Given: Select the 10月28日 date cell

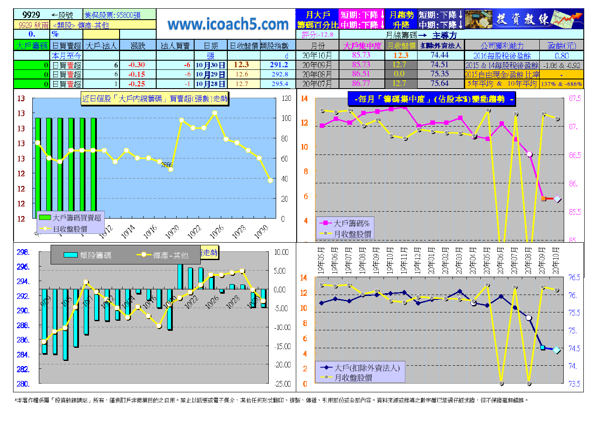Looking at the screenshot, I should [x=210, y=84].
